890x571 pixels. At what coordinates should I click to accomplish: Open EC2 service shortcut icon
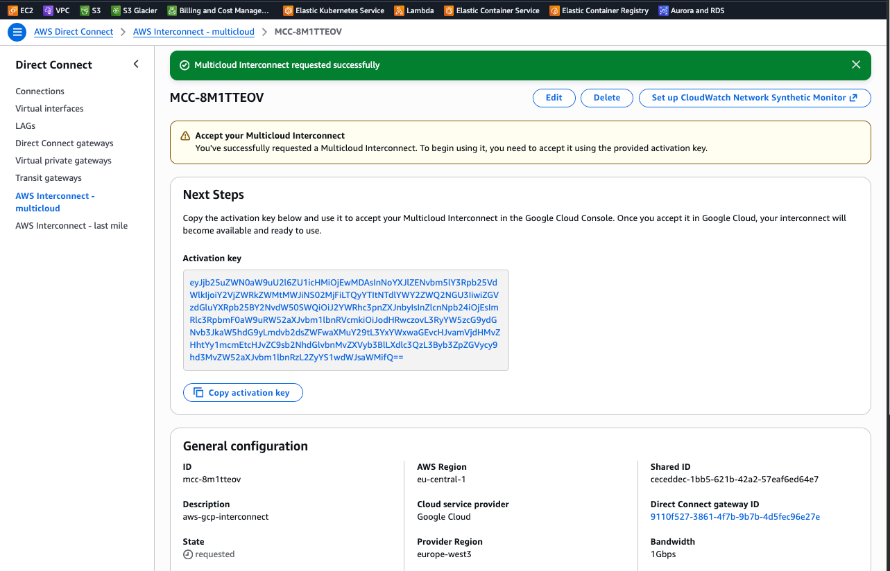tap(12, 10)
